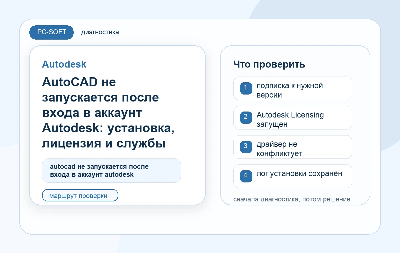Open the 'маршрут проверки' button
The width and height of the screenshot is (400, 253).
[x=80, y=195]
